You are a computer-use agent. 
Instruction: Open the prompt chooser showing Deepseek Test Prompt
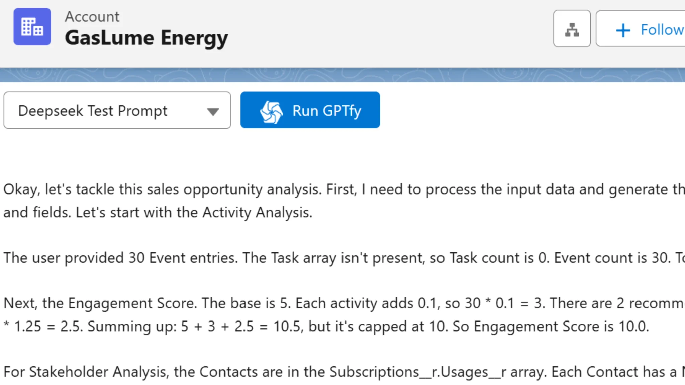[117, 111]
